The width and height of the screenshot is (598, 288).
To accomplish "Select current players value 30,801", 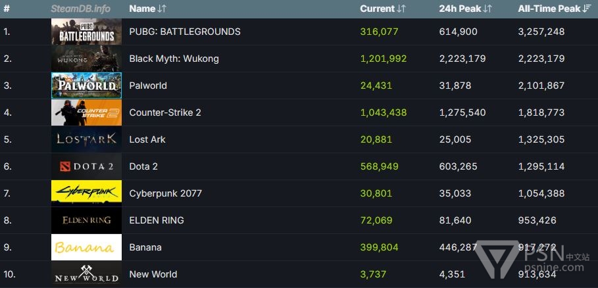I will [376, 193].
